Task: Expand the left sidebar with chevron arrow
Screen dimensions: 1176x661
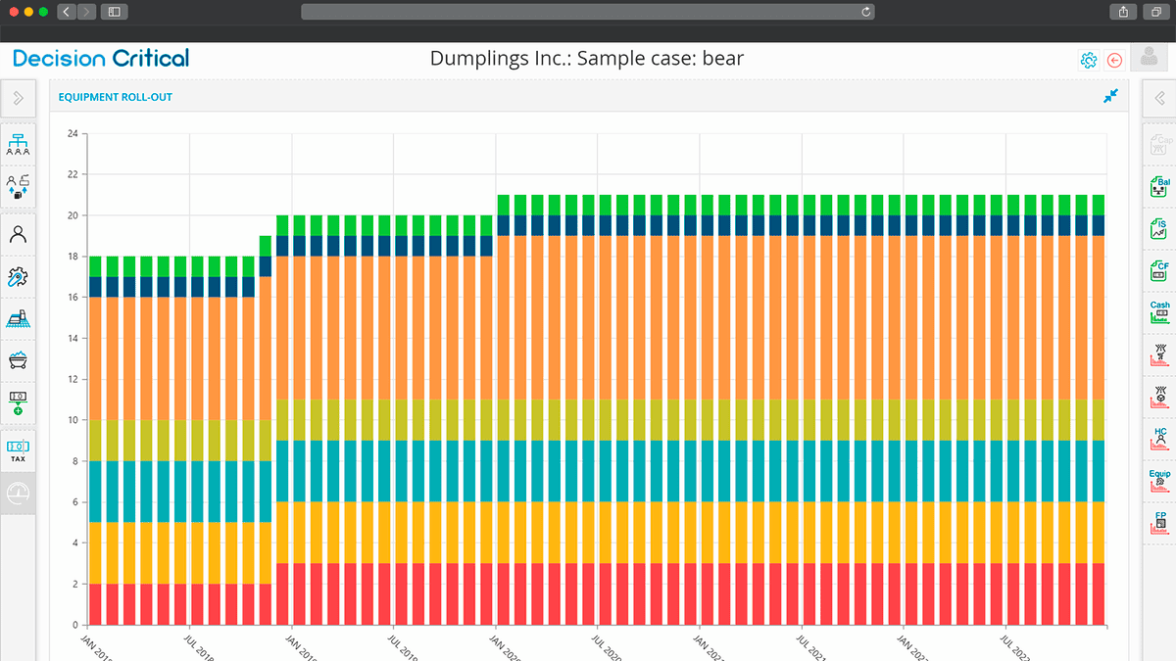Action: click(x=18, y=98)
